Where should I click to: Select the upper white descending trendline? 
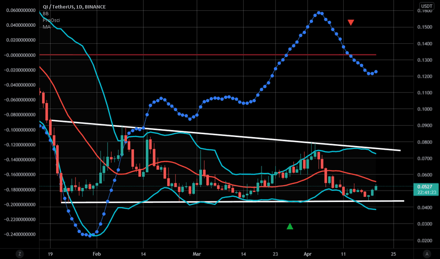[225, 135]
